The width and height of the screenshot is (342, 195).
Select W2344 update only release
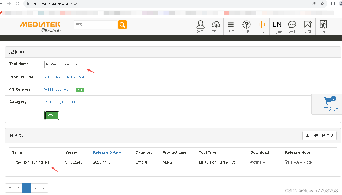(59, 90)
